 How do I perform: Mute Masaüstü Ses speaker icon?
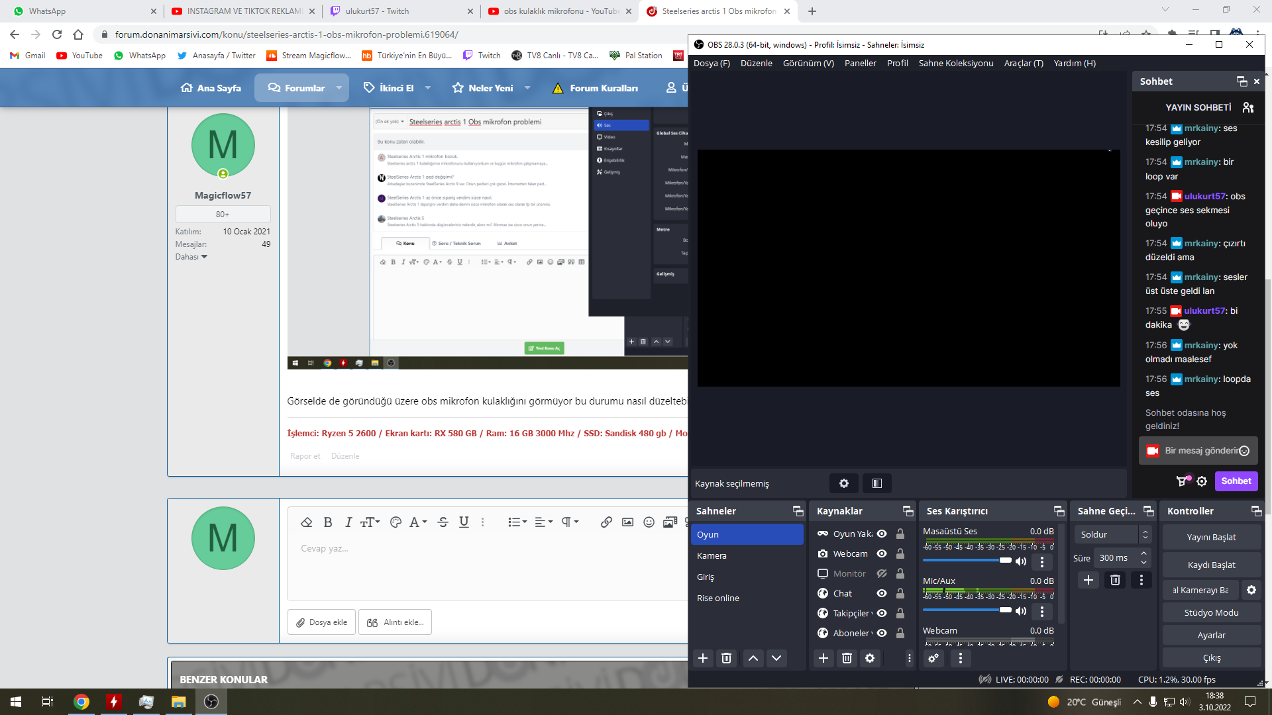click(x=1021, y=561)
